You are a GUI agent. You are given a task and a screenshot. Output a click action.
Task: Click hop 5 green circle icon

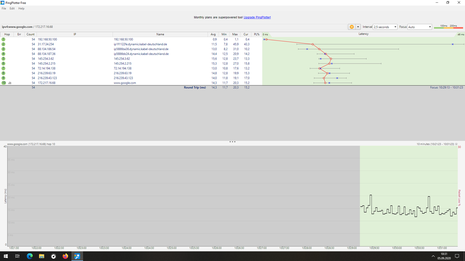click(4, 59)
